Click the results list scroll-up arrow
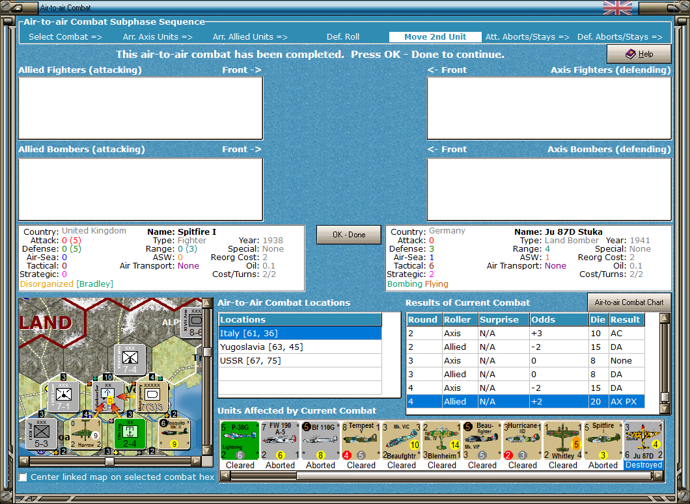This screenshot has width=690, height=504. click(665, 318)
